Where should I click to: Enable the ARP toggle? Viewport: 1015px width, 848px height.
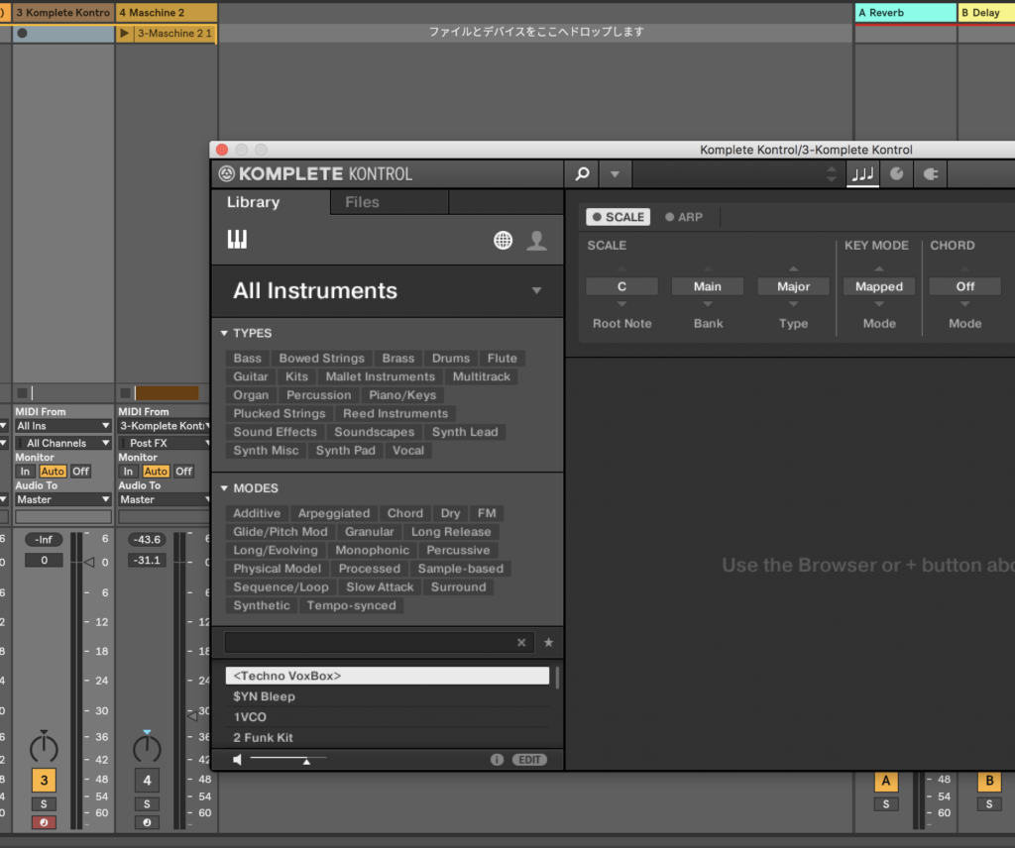[x=684, y=217]
